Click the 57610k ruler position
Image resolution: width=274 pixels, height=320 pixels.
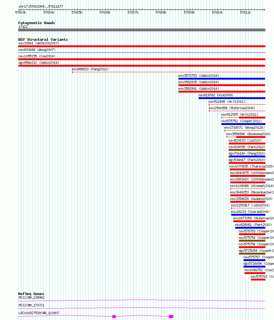point(217,12)
